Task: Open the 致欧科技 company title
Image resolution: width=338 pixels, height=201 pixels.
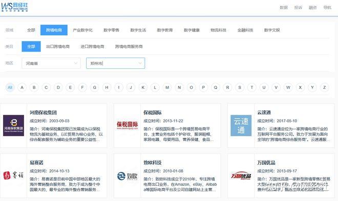Action: click(153, 163)
